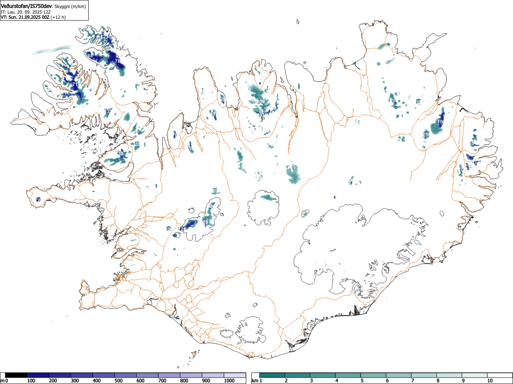Click the Skyggni (m/km) label in the header
Viewport: 513px width, 384px height.
click(x=70, y=6)
